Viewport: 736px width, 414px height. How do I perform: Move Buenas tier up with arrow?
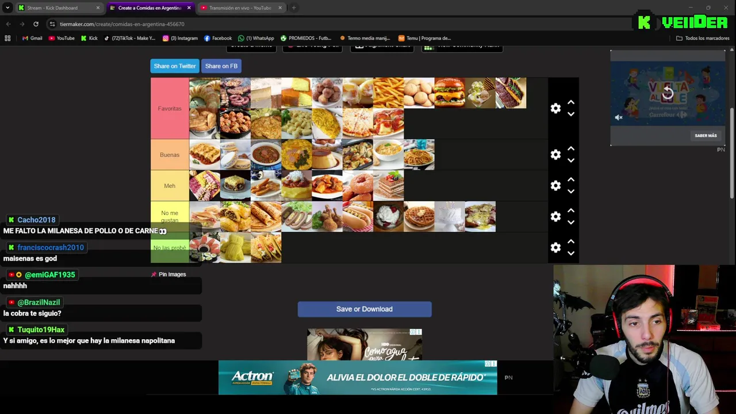(x=571, y=149)
